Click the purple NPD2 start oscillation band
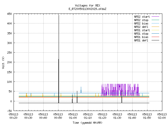Screen dimensions: 167x125 (120, 90)
